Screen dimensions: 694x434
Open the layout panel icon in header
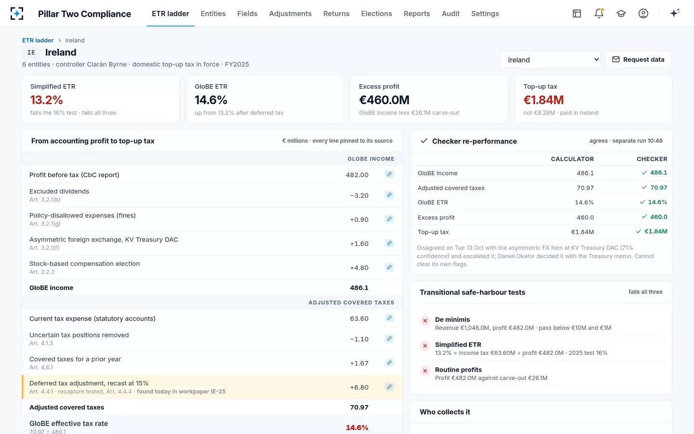[577, 14]
